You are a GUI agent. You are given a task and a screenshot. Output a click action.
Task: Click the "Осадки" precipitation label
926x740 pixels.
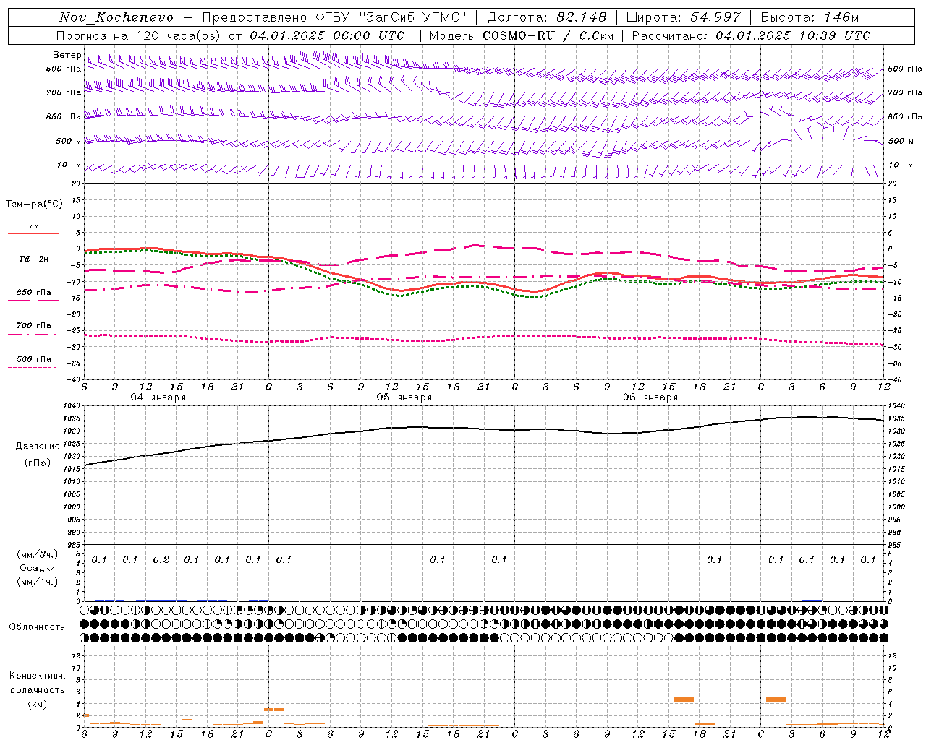click(x=38, y=568)
